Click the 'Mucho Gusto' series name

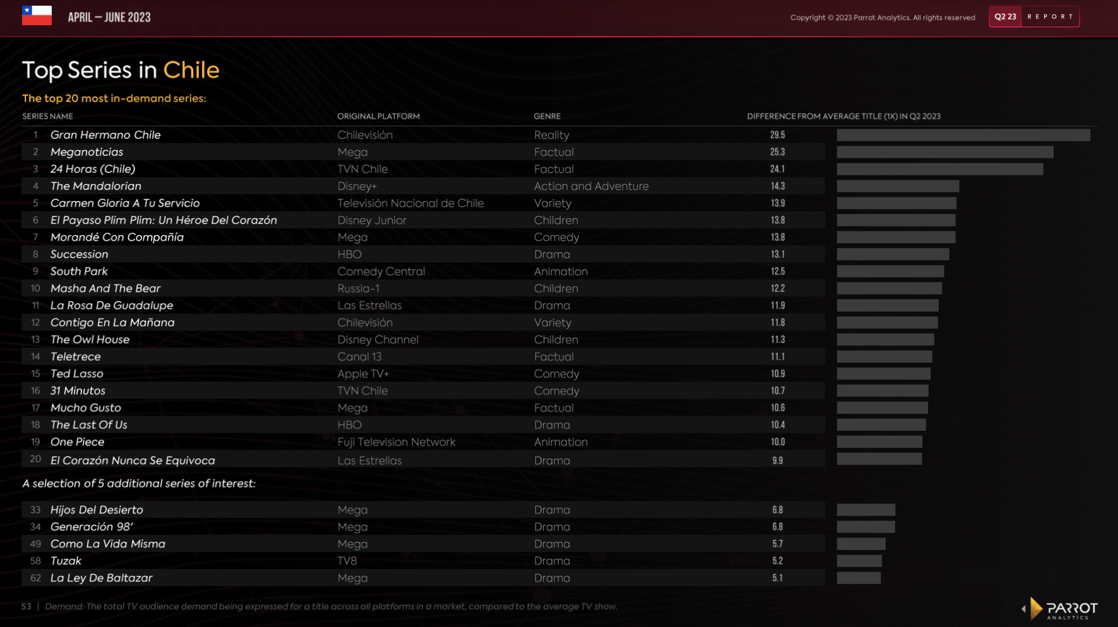point(85,407)
